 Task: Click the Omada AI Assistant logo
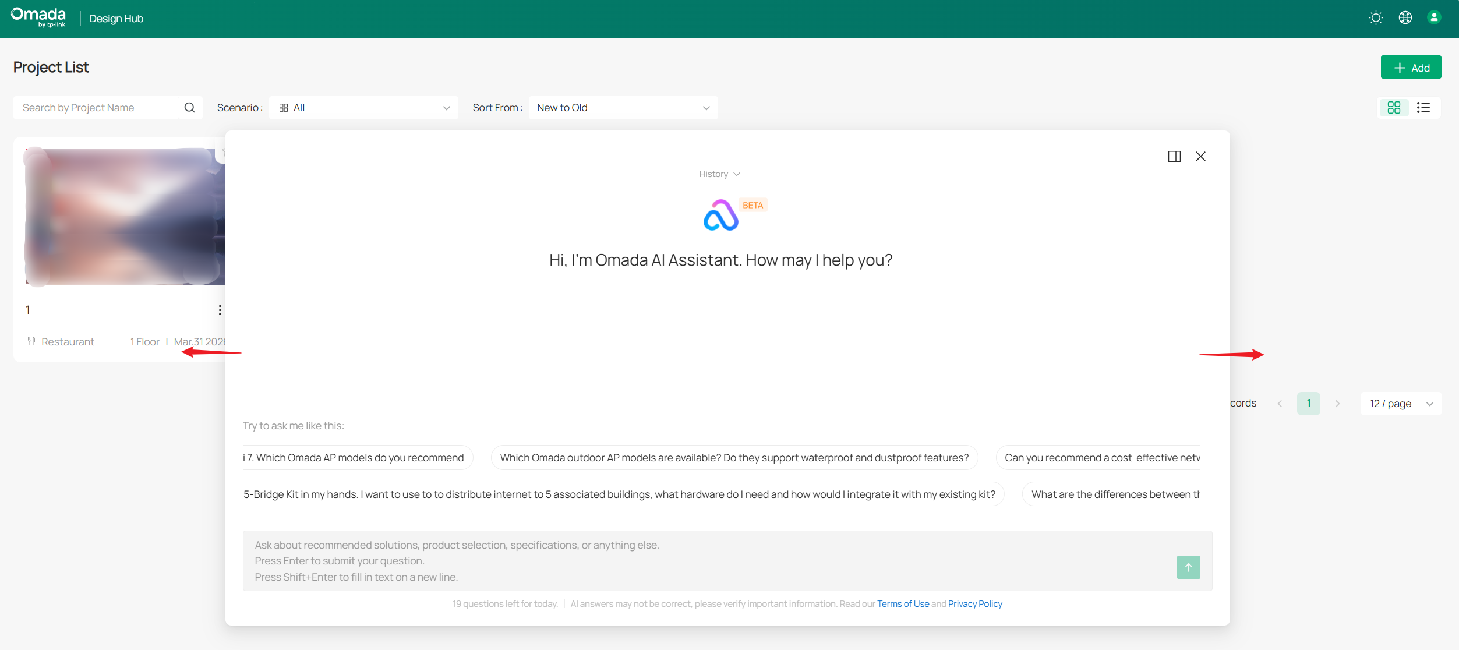tap(720, 215)
